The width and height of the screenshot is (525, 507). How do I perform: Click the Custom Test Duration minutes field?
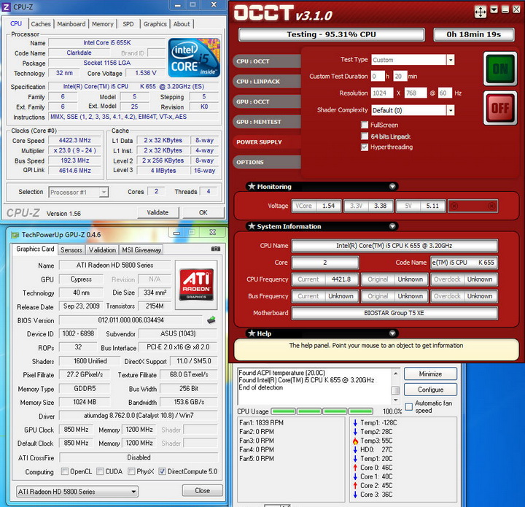coord(400,77)
